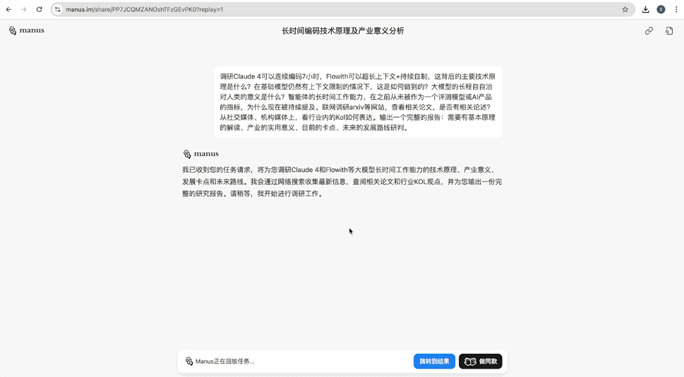Click 跳转到结果 blue button

tap(435, 361)
